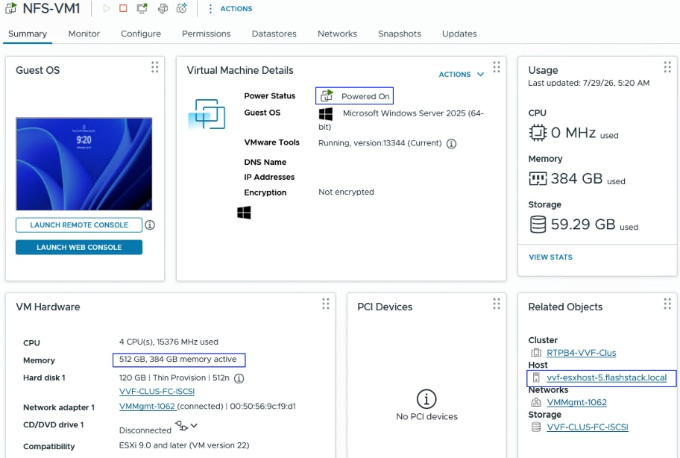Click 'ESXi 9.0 and later (VM version 22)' text

click(x=184, y=445)
